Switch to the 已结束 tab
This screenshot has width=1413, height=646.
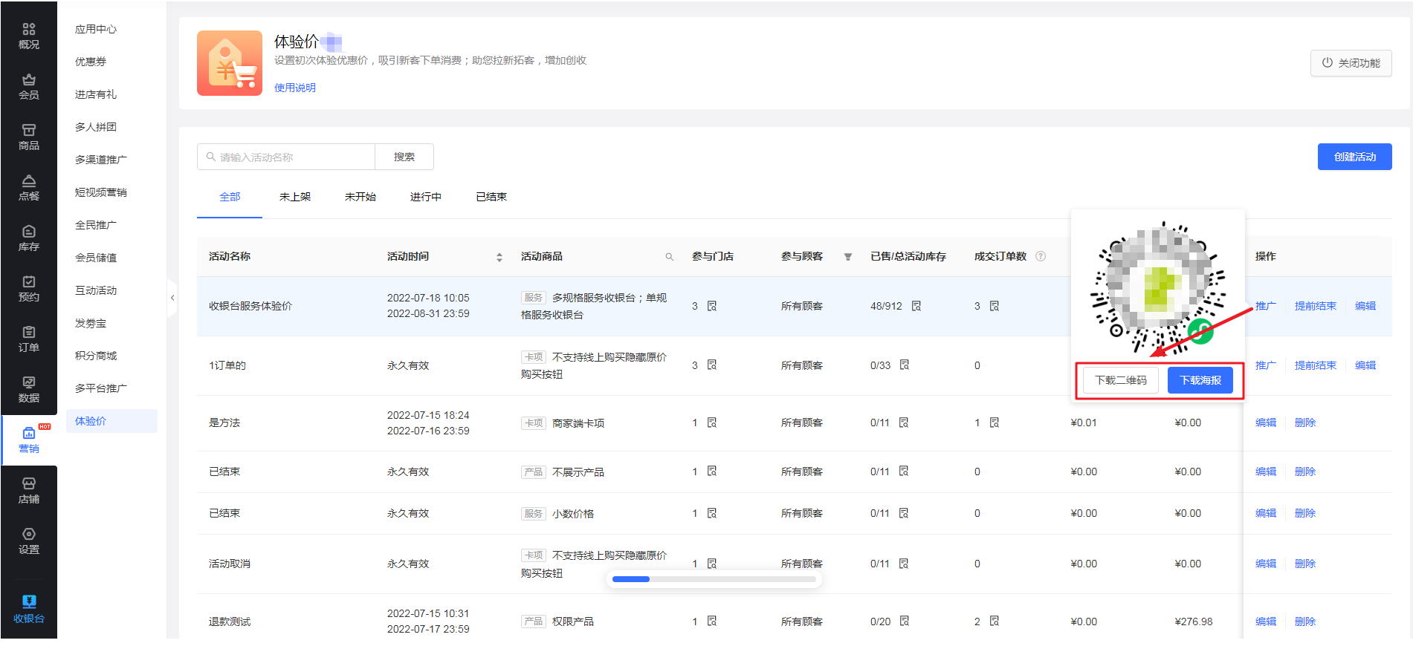click(491, 197)
